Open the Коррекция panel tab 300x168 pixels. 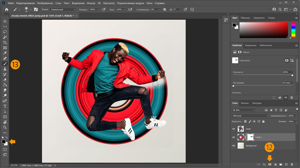coord(250,45)
